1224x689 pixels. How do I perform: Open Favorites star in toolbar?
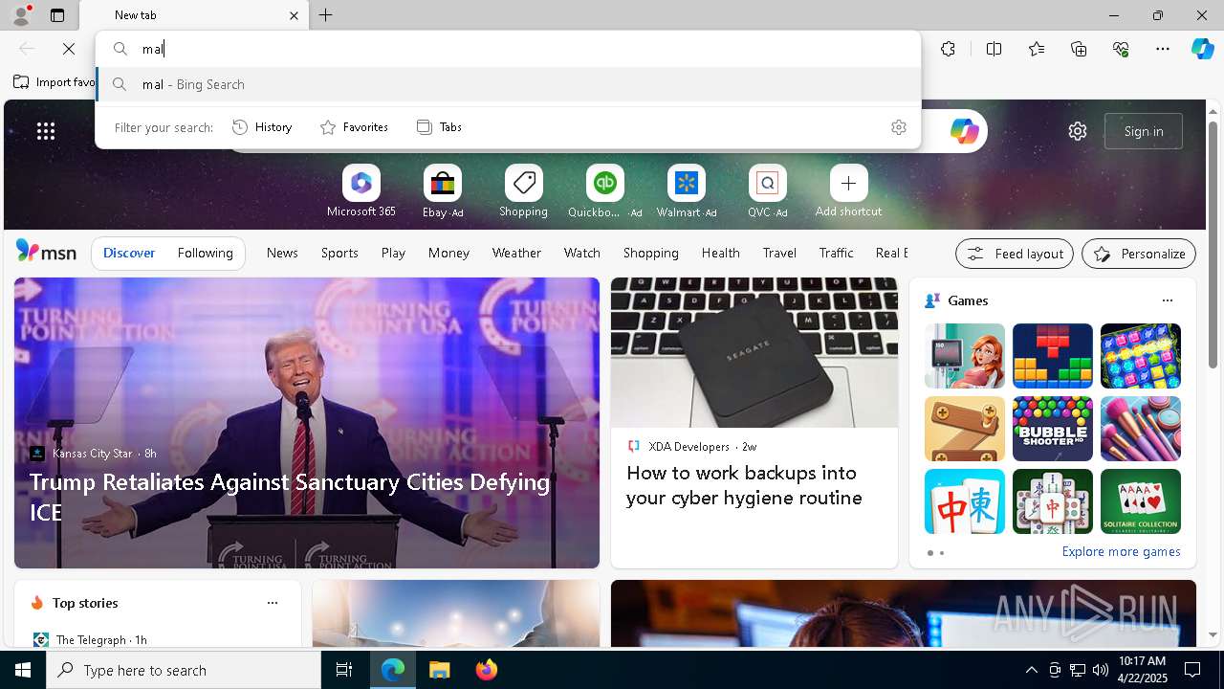tap(1037, 49)
